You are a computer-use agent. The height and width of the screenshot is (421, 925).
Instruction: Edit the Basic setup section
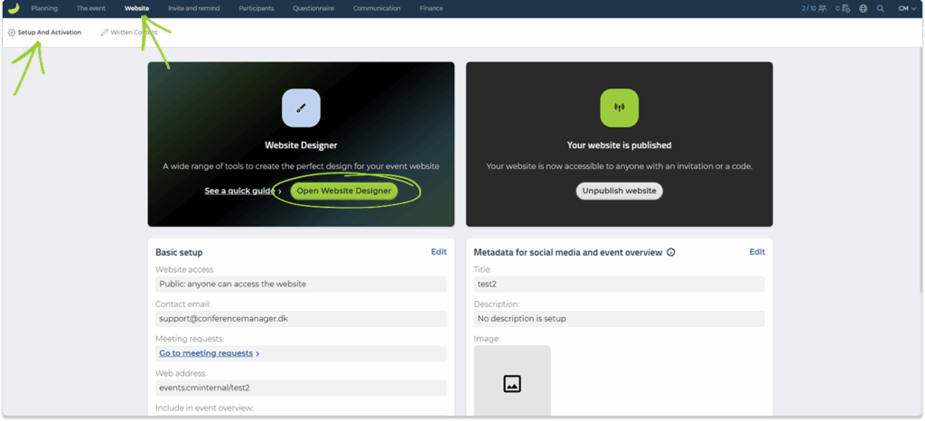(x=438, y=252)
